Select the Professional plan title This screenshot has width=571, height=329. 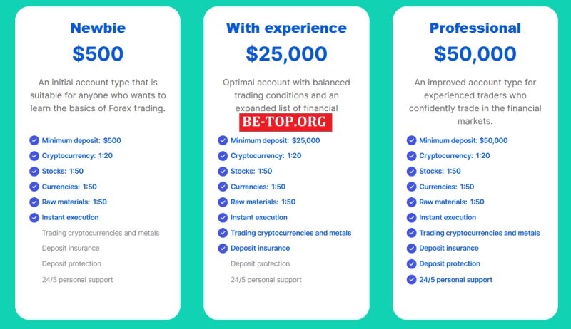tap(475, 28)
